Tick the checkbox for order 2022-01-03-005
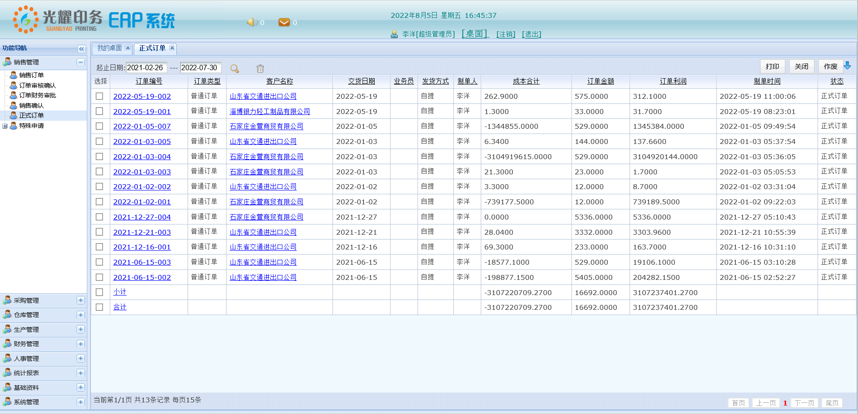This screenshot has height=414, width=858. (99, 141)
